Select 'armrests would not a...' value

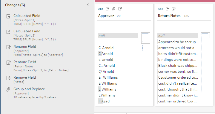point(178,48)
